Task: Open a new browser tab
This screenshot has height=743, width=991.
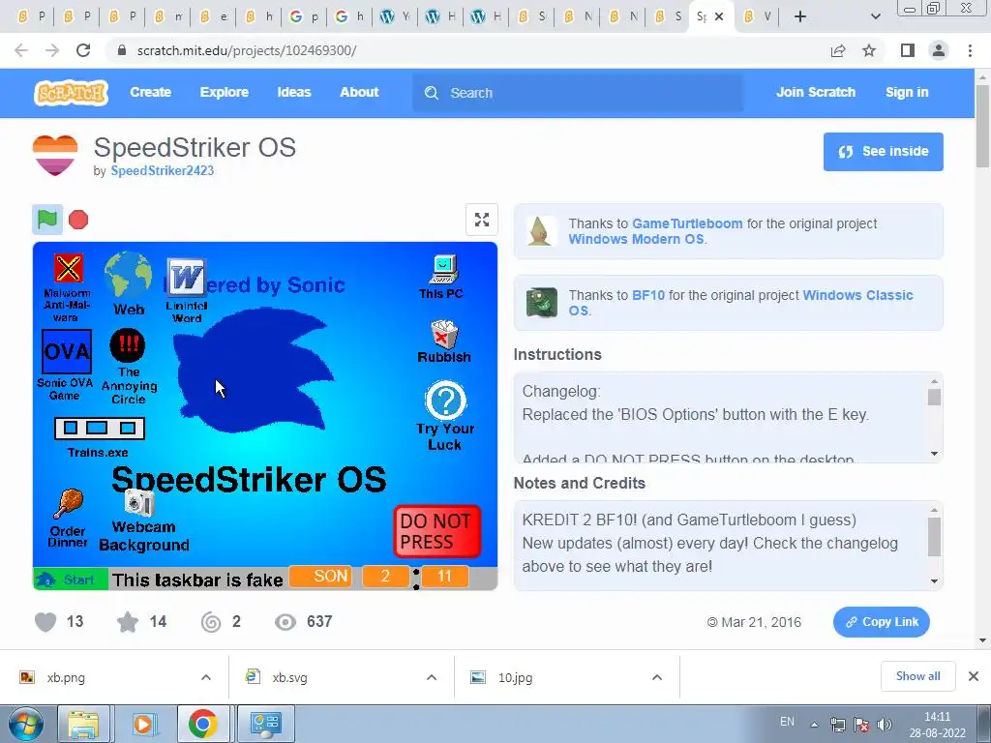Action: point(800,16)
